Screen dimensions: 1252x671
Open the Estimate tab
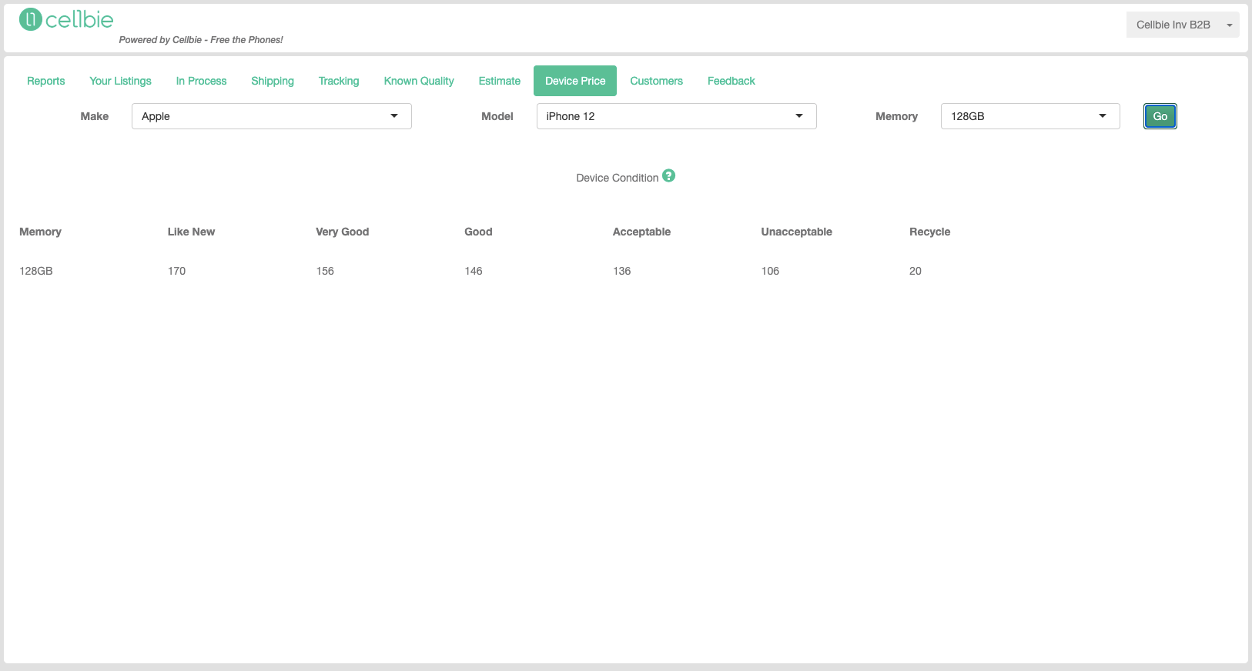[500, 81]
